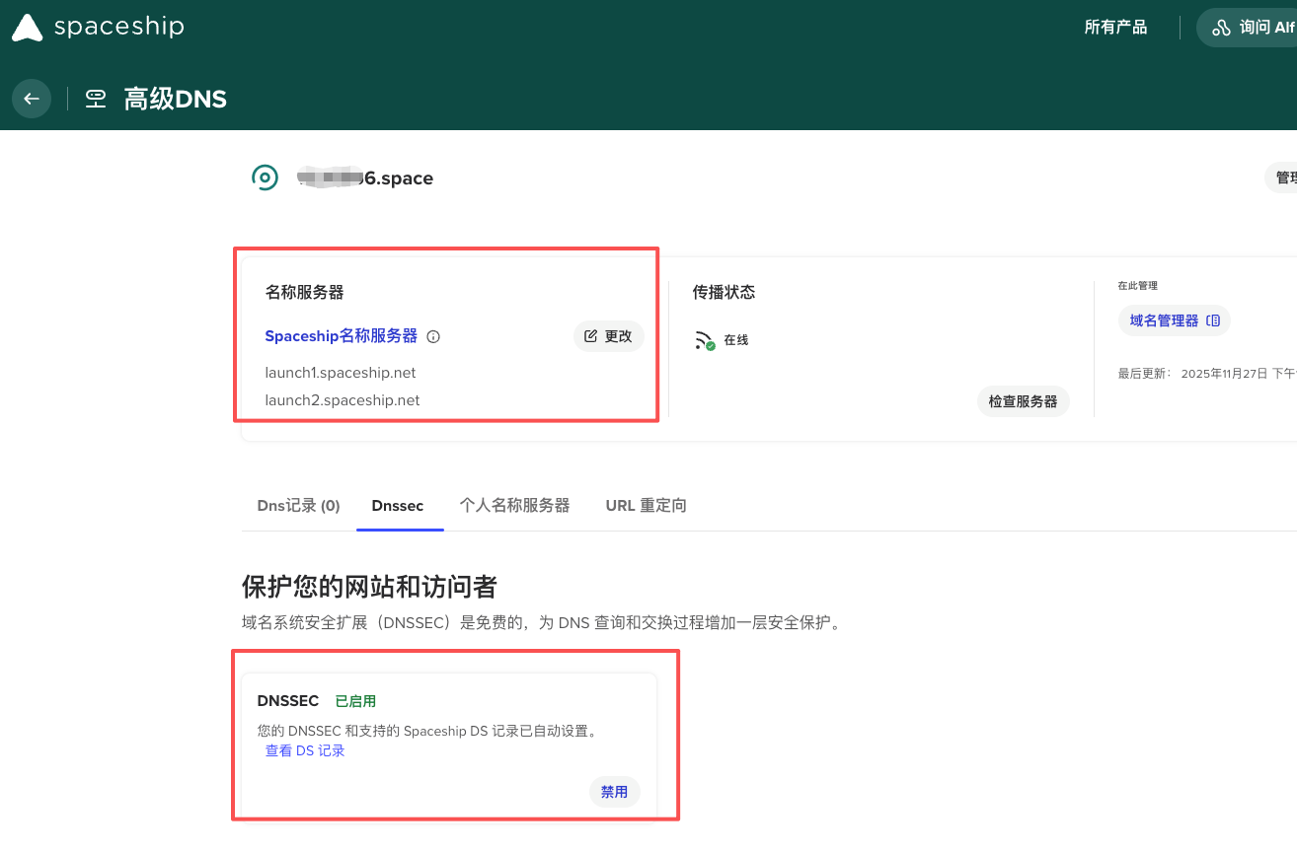Click the Spaceship名称服务器 link

[341, 336]
